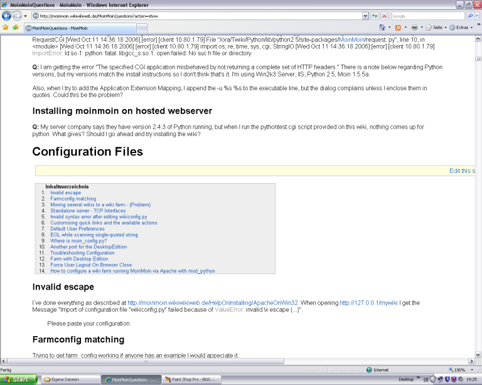Switch to Eigene Dateien taskbar window
482x385 pixels.
[x=70, y=379]
